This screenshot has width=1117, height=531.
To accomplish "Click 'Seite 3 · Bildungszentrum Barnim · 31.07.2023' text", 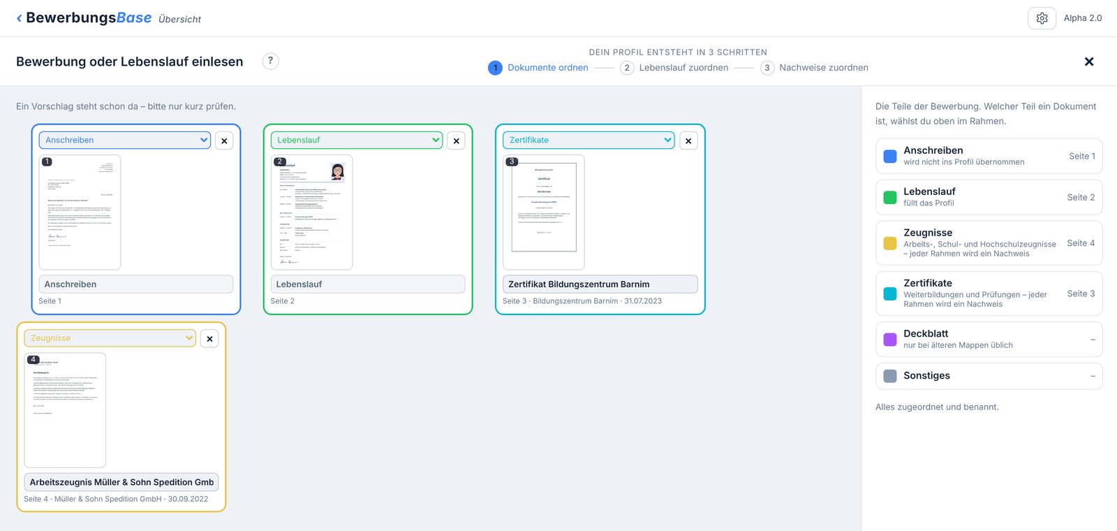I will 582,301.
